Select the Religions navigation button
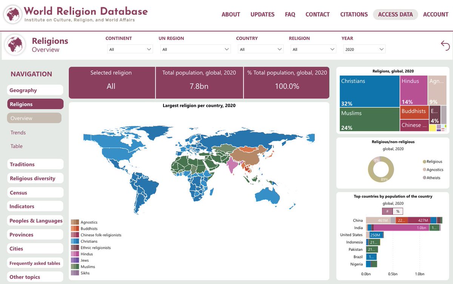The image size is (453, 284). coord(35,104)
